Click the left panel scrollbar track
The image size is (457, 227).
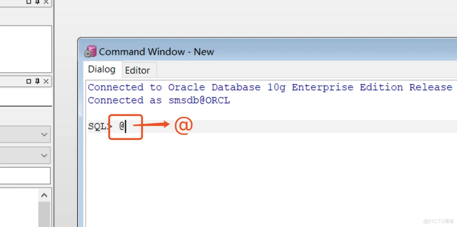click(x=44, y=214)
